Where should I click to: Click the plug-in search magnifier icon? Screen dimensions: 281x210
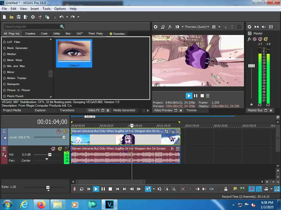point(62,27)
